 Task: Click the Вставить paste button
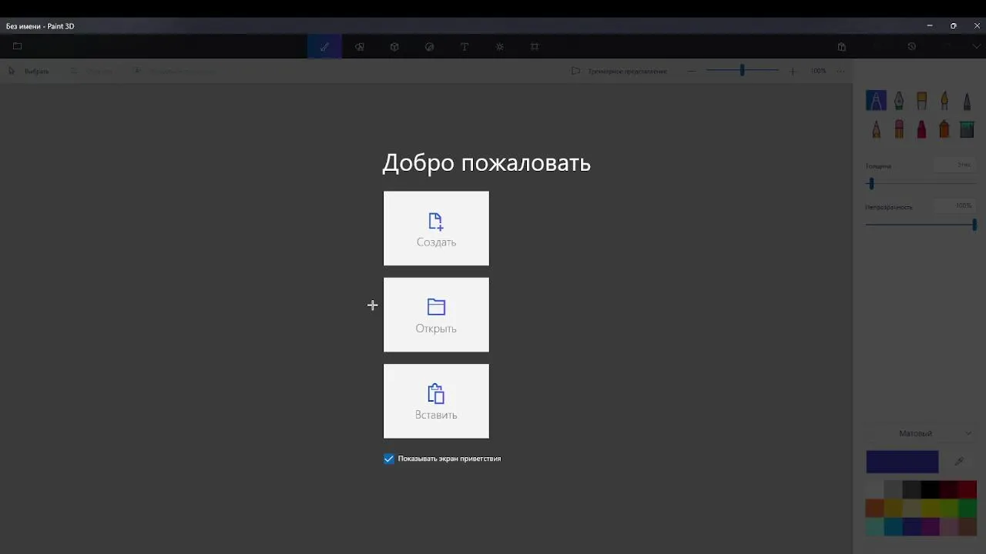coord(436,401)
